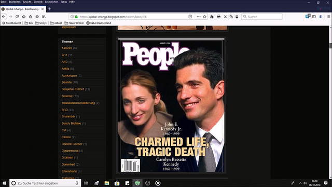Image resolution: width=332 pixels, height=187 pixels.
Task: Open the Library icon in the toolbar
Action: [x=44, y=17]
